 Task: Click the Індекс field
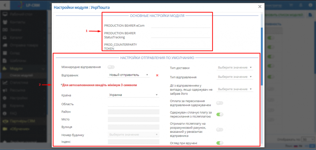pyautogui.click(x=134, y=142)
